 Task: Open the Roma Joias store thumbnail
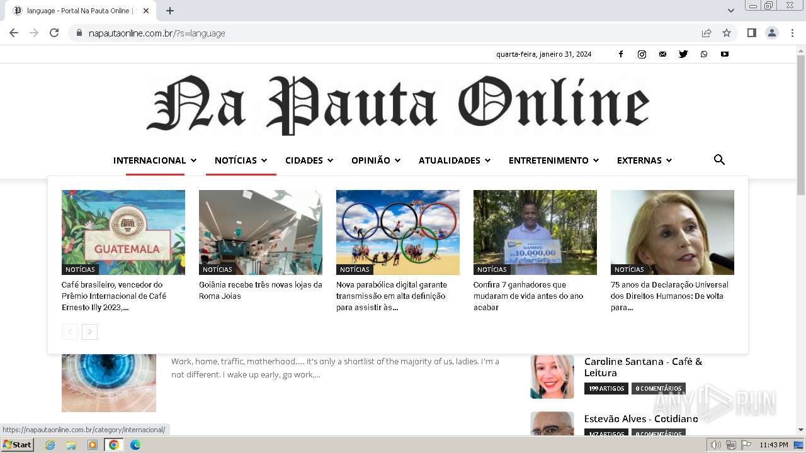261,232
